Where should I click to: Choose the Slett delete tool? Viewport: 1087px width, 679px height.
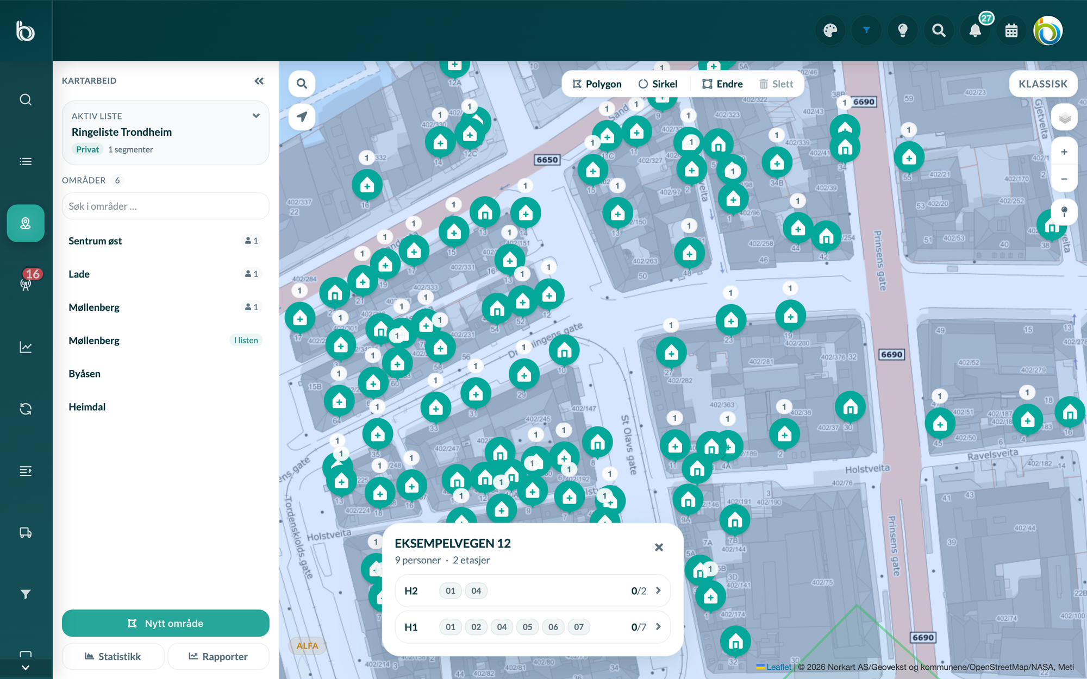click(x=776, y=84)
